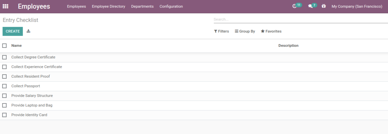The width and height of the screenshot is (388, 134).
Task: Open 'Provide Salary Structure' record
Action: tap(32, 96)
